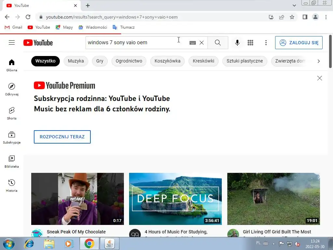
Task: Show more category chips with arrow
Action: click(318, 61)
